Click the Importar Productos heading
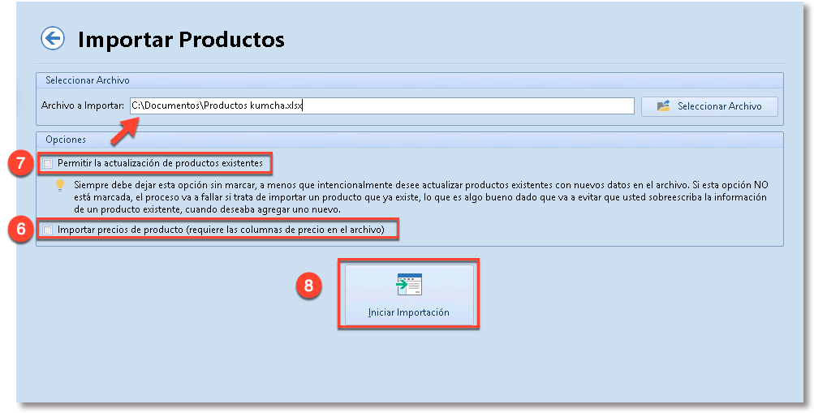 pos(181,40)
